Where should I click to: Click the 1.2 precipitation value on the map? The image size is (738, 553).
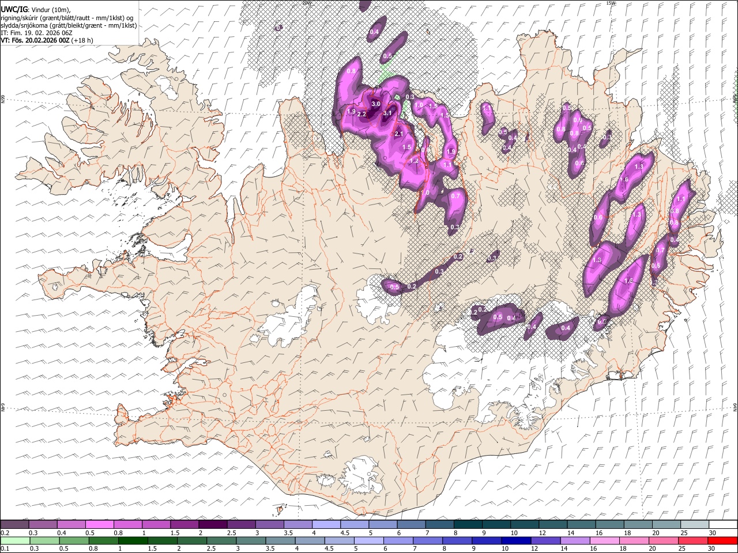point(414,161)
